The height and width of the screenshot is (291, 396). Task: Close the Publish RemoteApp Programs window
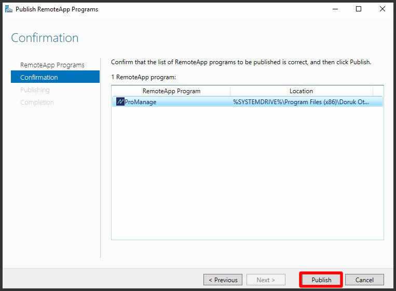pyautogui.click(x=383, y=9)
